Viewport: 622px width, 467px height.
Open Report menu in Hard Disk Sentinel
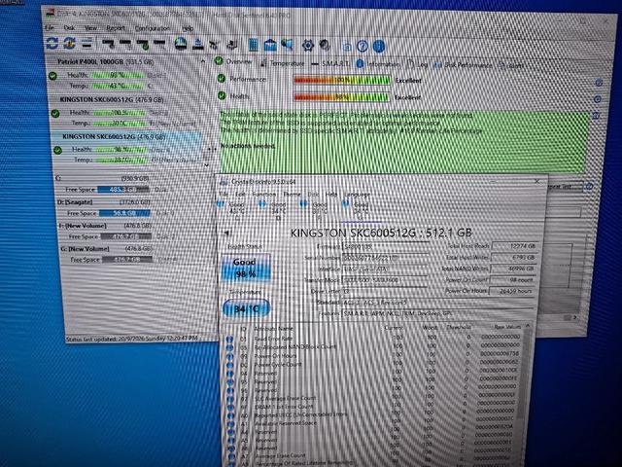point(116,28)
